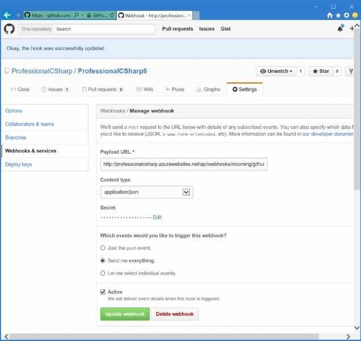Switch to the Webhook browser tab

tap(154, 15)
